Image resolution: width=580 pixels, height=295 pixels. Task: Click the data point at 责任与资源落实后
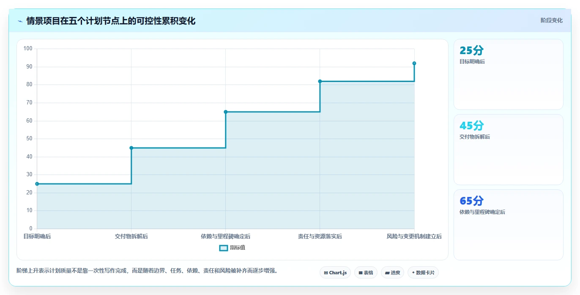(320, 81)
